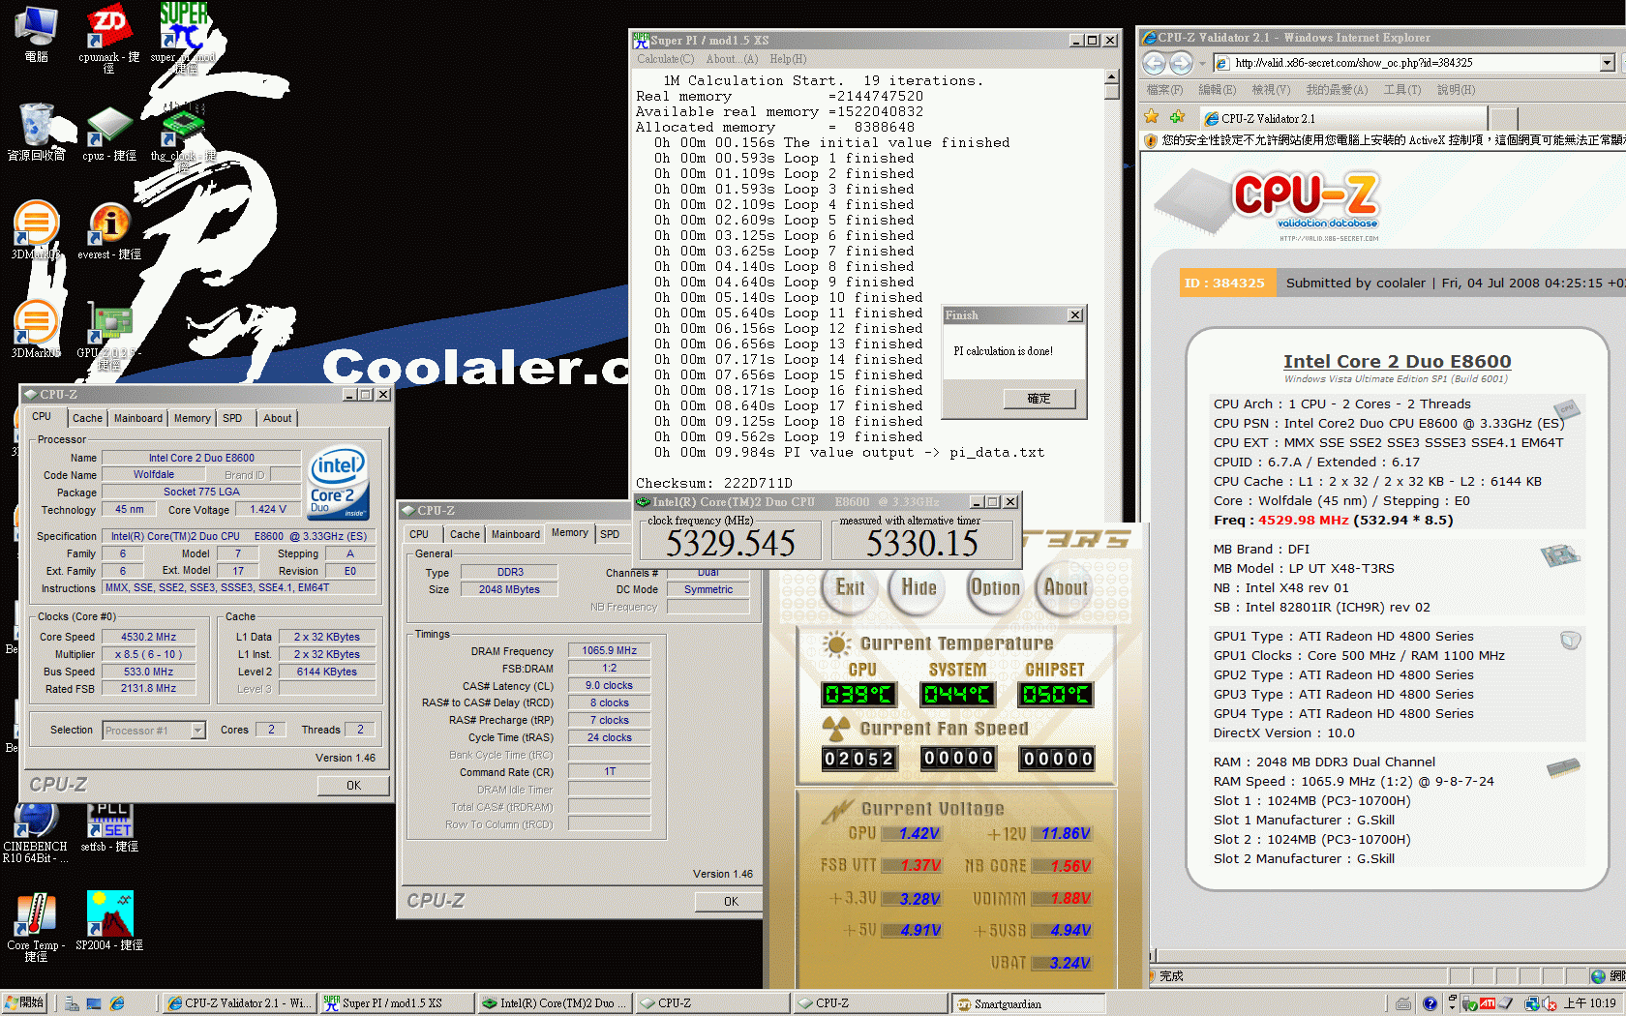Open the address bar dropdown in Internet Explorer
1626x1016 pixels.
[x=1607, y=63]
